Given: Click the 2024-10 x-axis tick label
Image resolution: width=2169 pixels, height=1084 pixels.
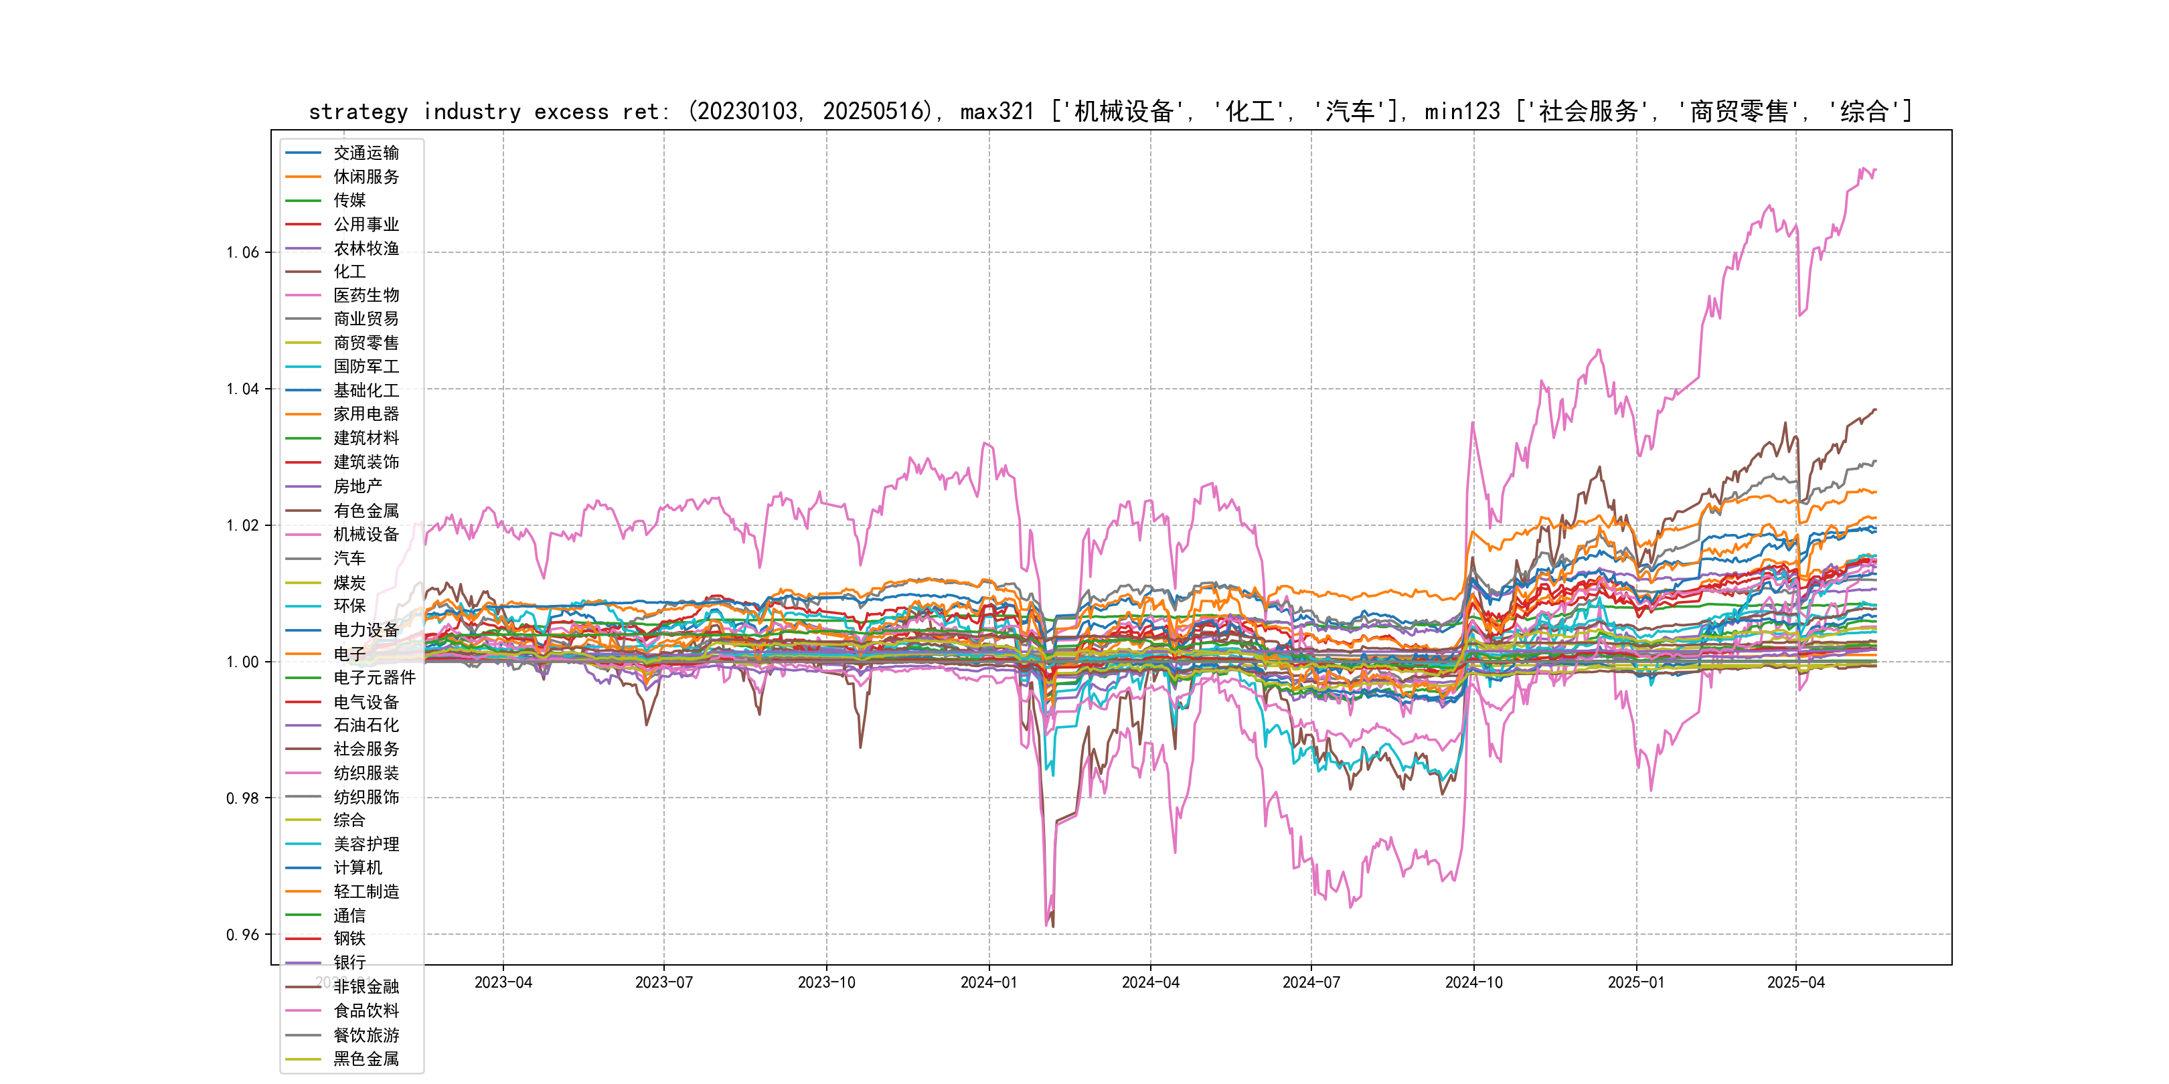Looking at the screenshot, I should [1473, 983].
